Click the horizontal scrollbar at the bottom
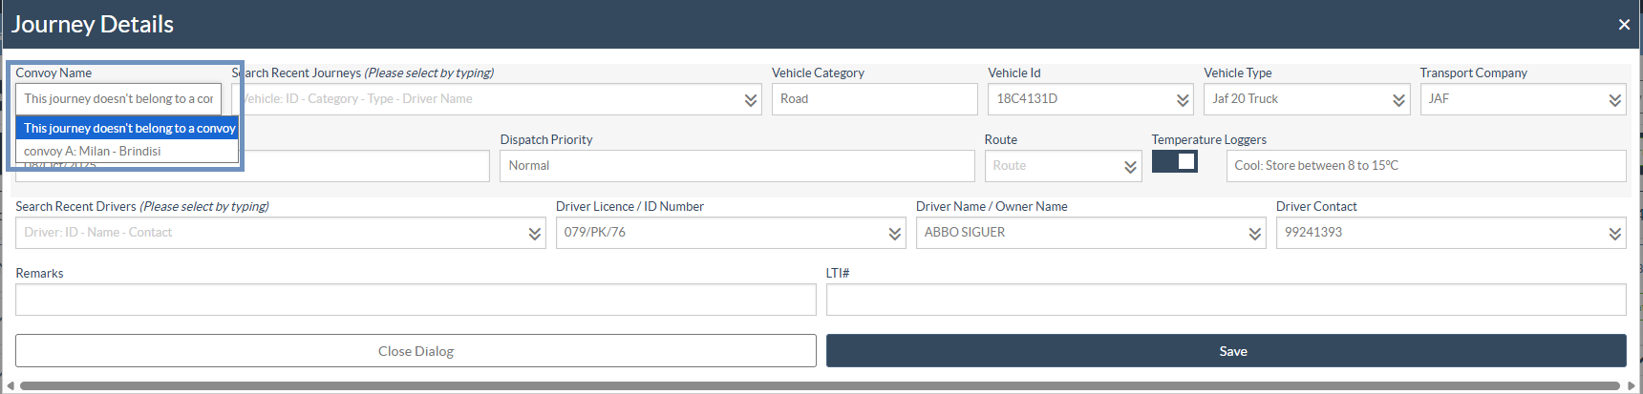 820,386
